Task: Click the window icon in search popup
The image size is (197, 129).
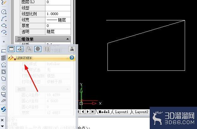Action: (x=11, y=49)
